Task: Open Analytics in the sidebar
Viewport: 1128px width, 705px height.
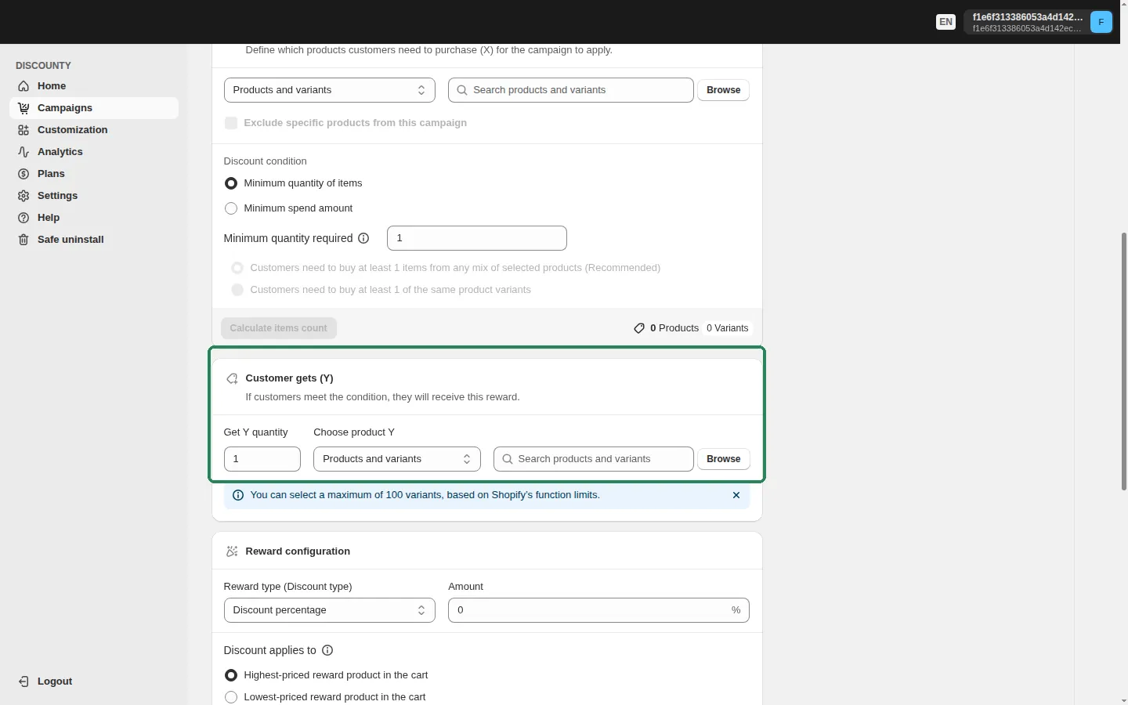Action: [60, 152]
